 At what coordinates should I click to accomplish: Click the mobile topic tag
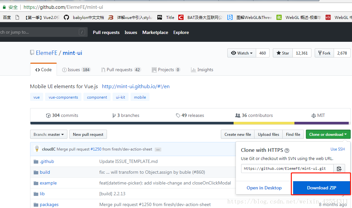(140, 97)
